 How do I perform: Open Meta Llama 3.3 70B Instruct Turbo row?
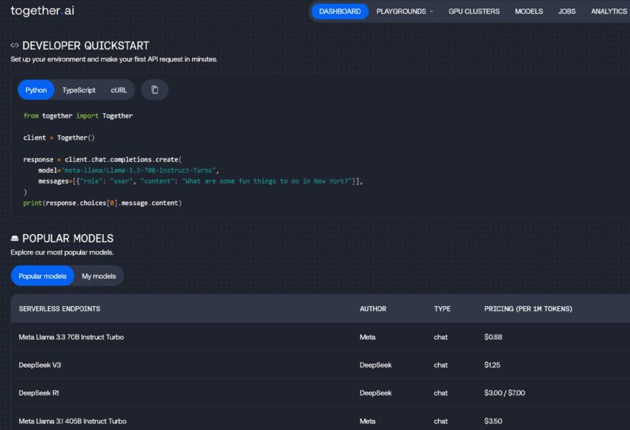tap(320, 337)
